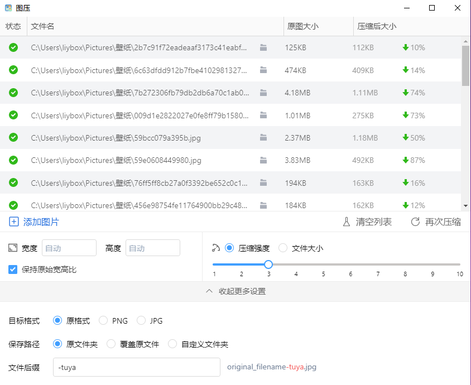Click file list scrollbar down arrow
This screenshot has height=385, width=471.
click(465, 206)
